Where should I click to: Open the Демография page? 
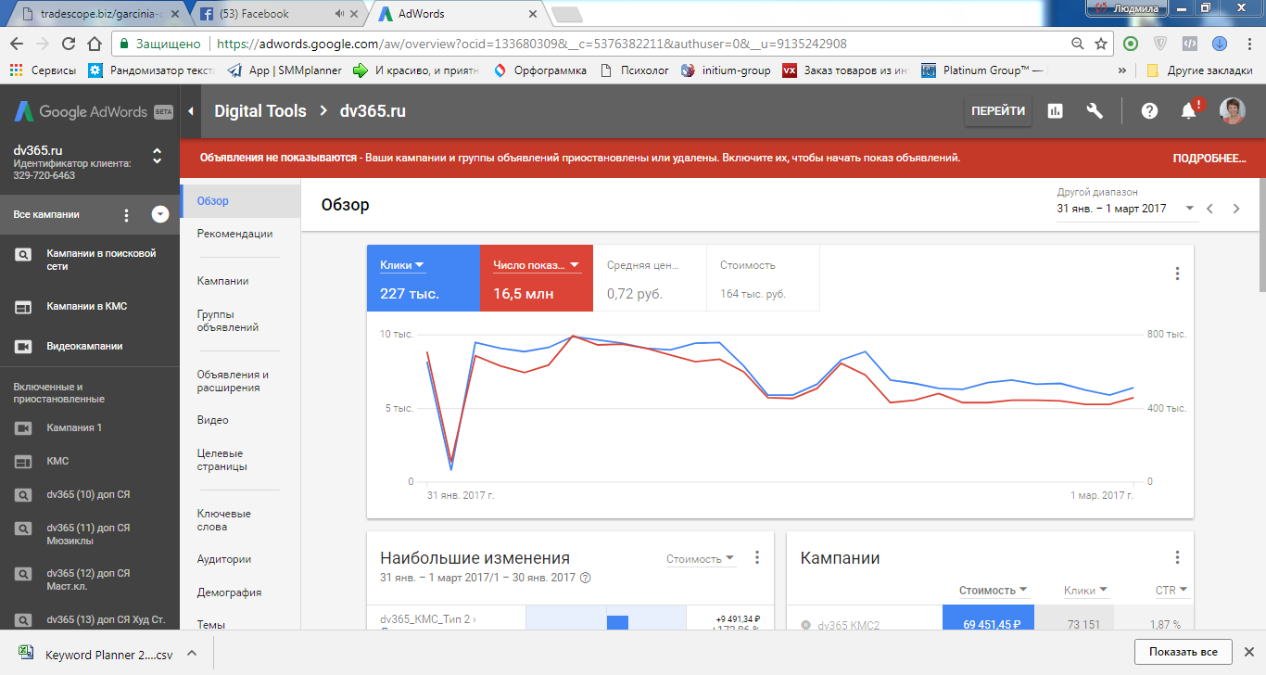pyautogui.click(x=229, y=592)
